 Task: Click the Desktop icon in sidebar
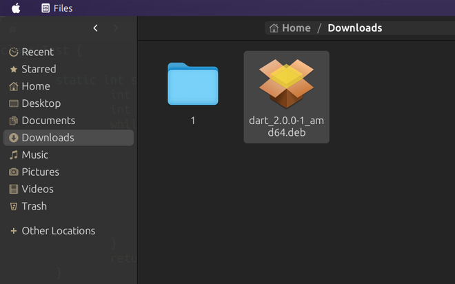point(13,104)
